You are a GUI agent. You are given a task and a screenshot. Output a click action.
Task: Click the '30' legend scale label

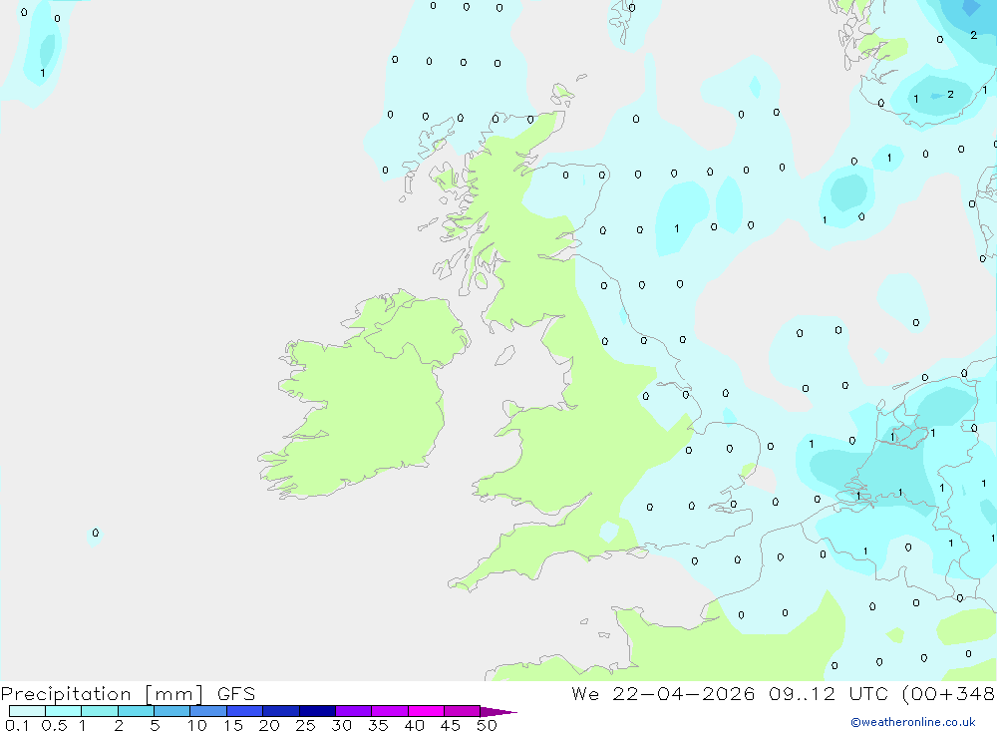point(341,725)
